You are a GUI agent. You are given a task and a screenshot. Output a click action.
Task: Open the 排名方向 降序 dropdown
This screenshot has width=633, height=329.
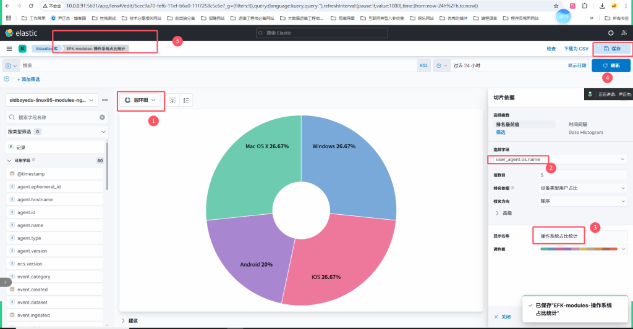(x=582, y=201)
